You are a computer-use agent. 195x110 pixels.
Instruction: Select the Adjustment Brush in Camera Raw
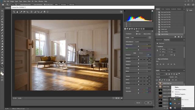[x=41, y=12]
